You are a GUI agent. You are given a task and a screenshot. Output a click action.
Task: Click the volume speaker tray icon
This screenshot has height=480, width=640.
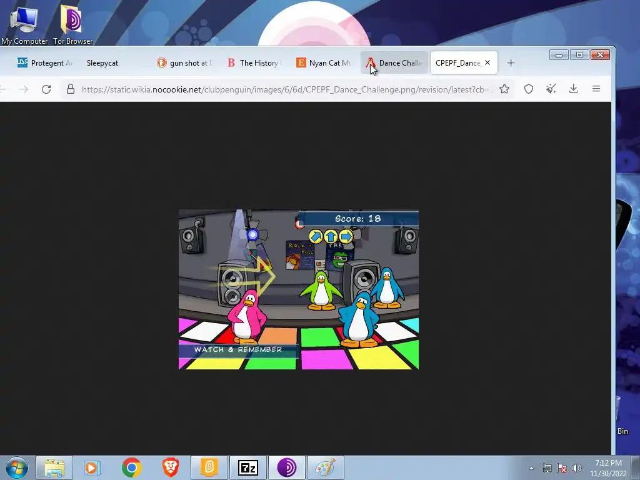(x=576, y=468)
